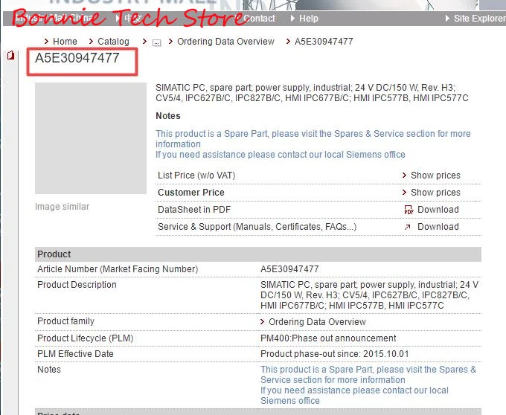Open the Contact menu item
Screen dimensions: 506x415
(x=259, y=19)
